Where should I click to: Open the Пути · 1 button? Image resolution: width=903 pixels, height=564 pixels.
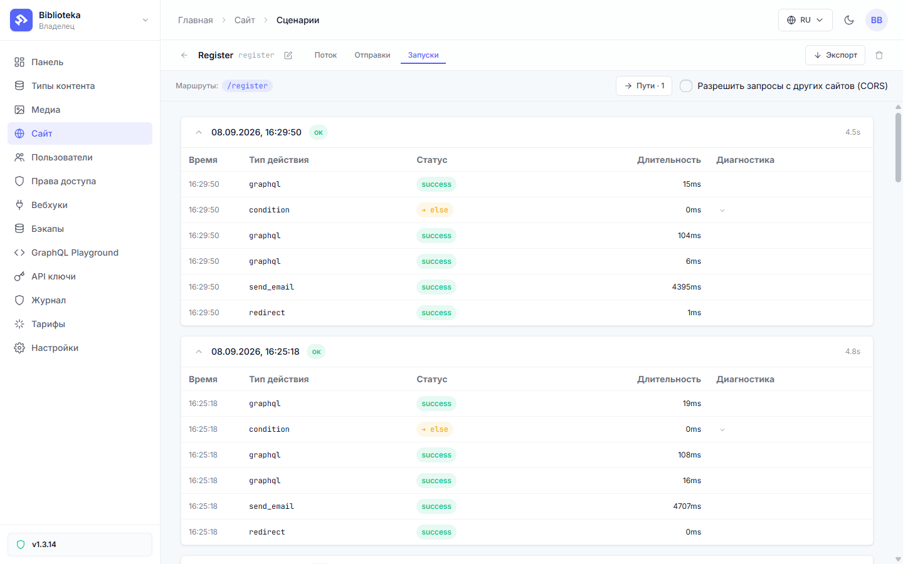point(644,86)
